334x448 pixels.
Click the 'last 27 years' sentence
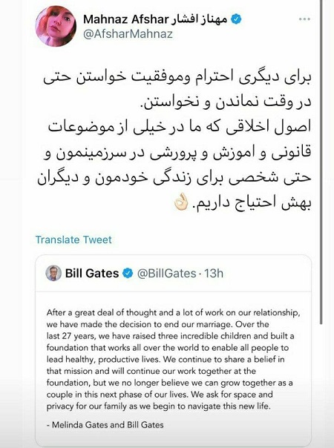pos(171,336)
